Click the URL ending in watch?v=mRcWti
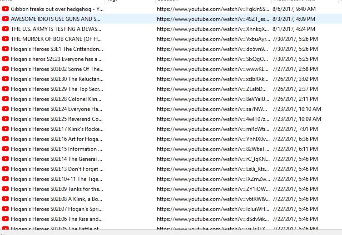342x235 pixels. pos(213,129)
